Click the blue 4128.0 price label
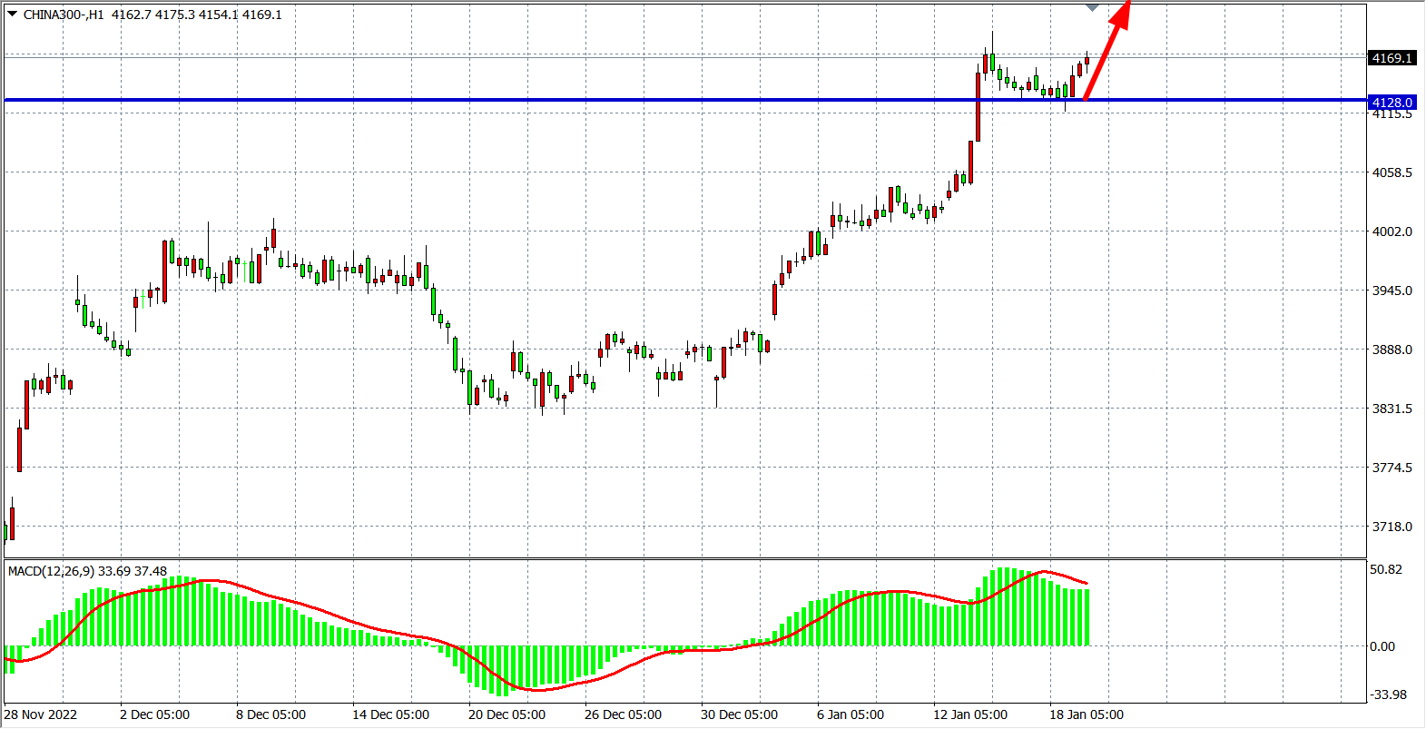 point(1392,103)
